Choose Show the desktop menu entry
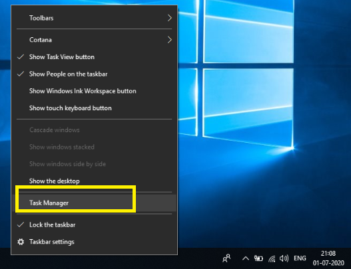Screen dimensions: 351x269 point(94,181)
